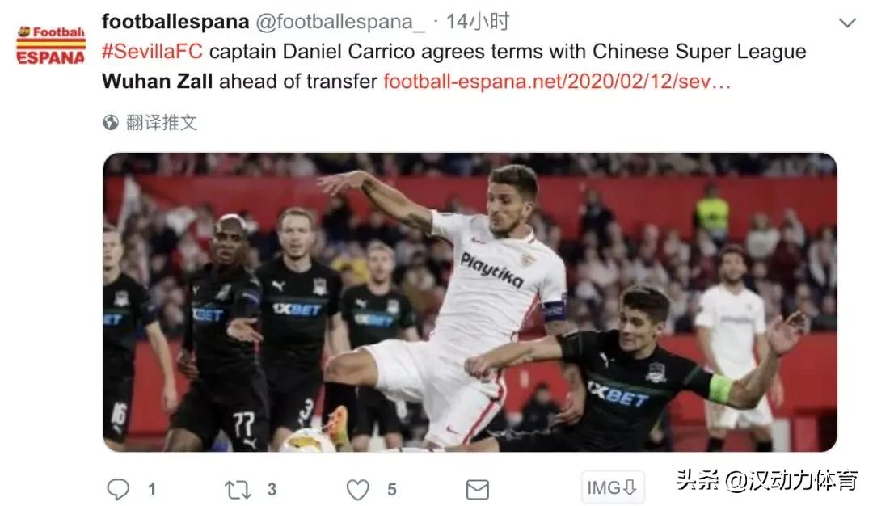Click the retweet count number 3
873x506 pixels.
(x=272, y=490)
